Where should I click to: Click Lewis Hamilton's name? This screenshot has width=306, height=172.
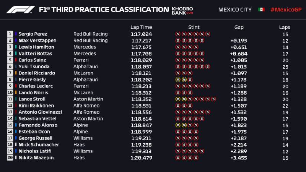click(x=36, y=47)
